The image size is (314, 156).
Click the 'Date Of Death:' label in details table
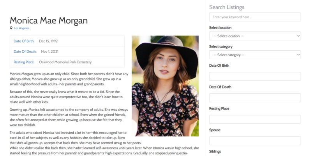[25, 51]
